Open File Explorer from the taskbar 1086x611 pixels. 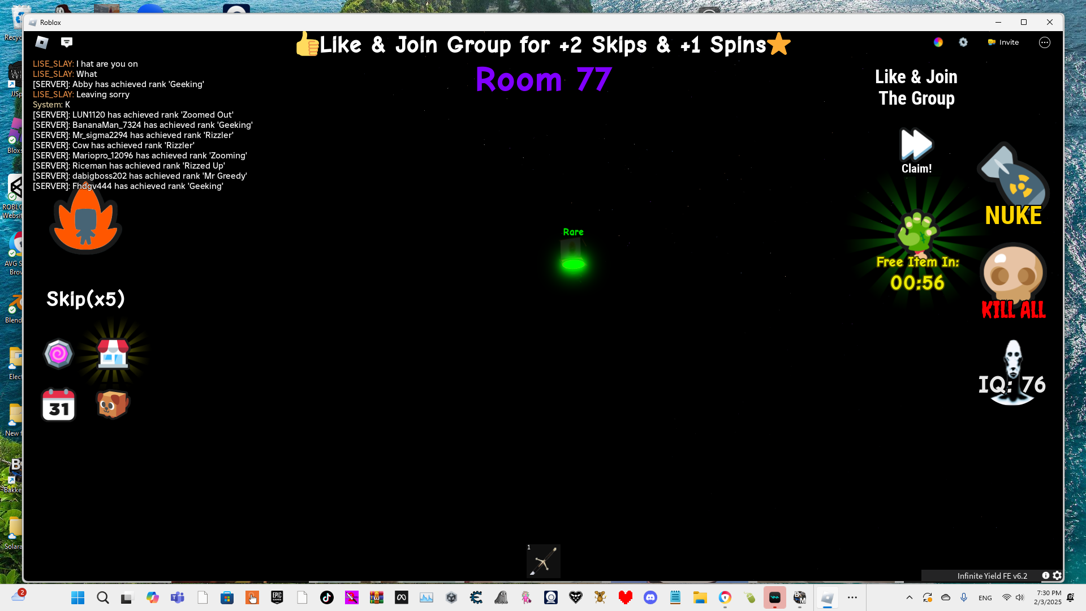point(700,597)
